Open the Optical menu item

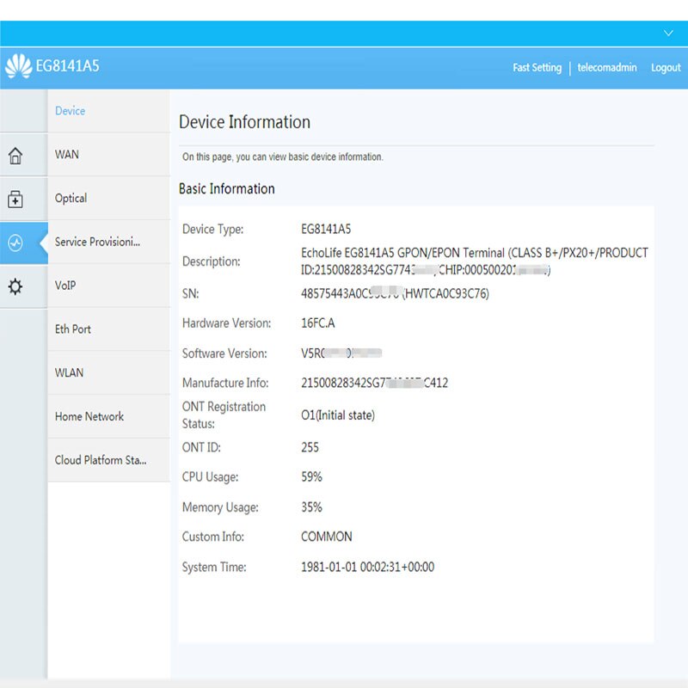109,199
